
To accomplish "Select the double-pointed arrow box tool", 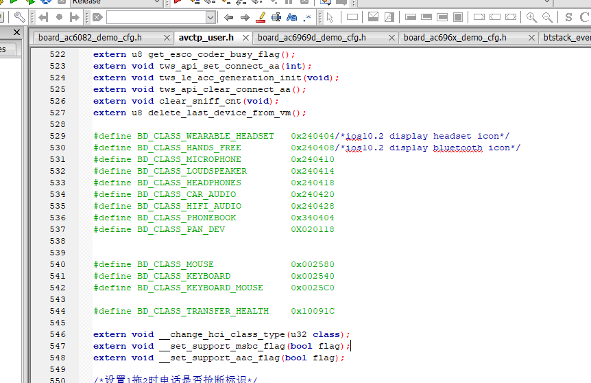I will tap(511, 17).
